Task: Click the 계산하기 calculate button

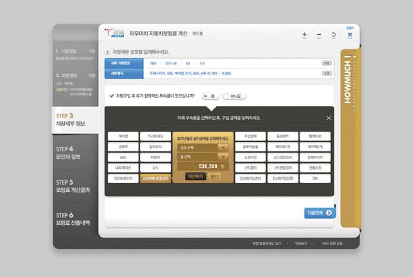Action: click(x=196, y=177)
